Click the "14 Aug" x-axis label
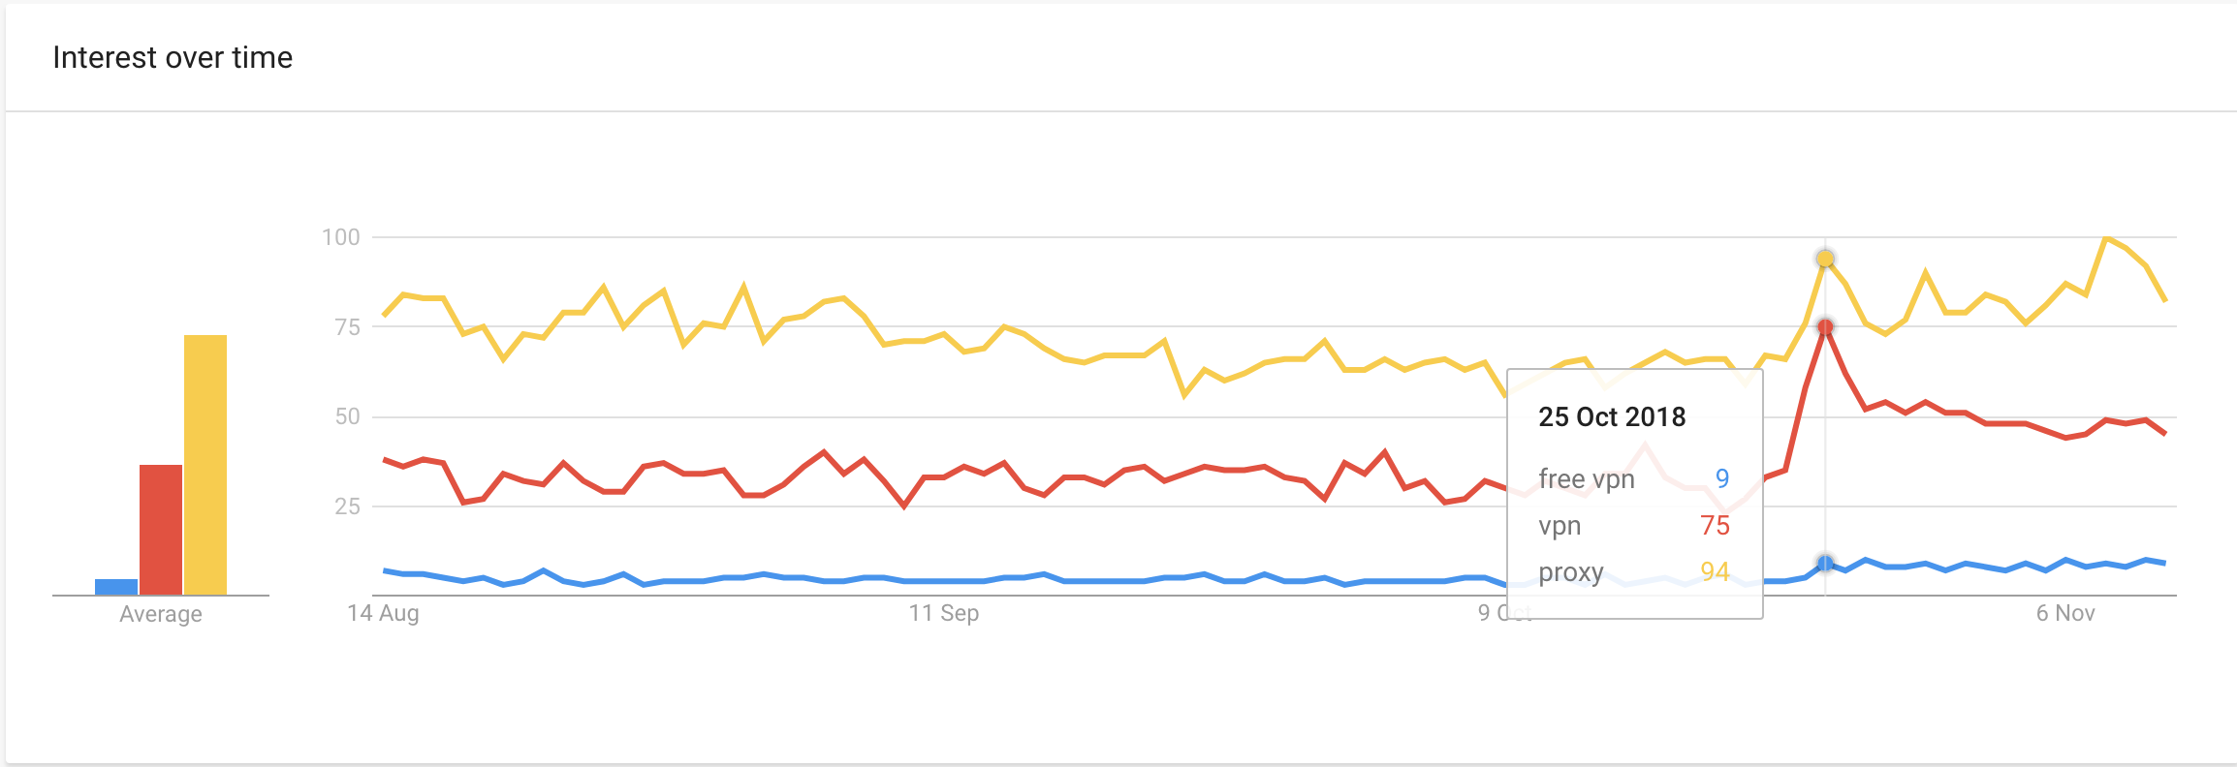Screen dimensions: 2237x767 click(x=383, y=613)
